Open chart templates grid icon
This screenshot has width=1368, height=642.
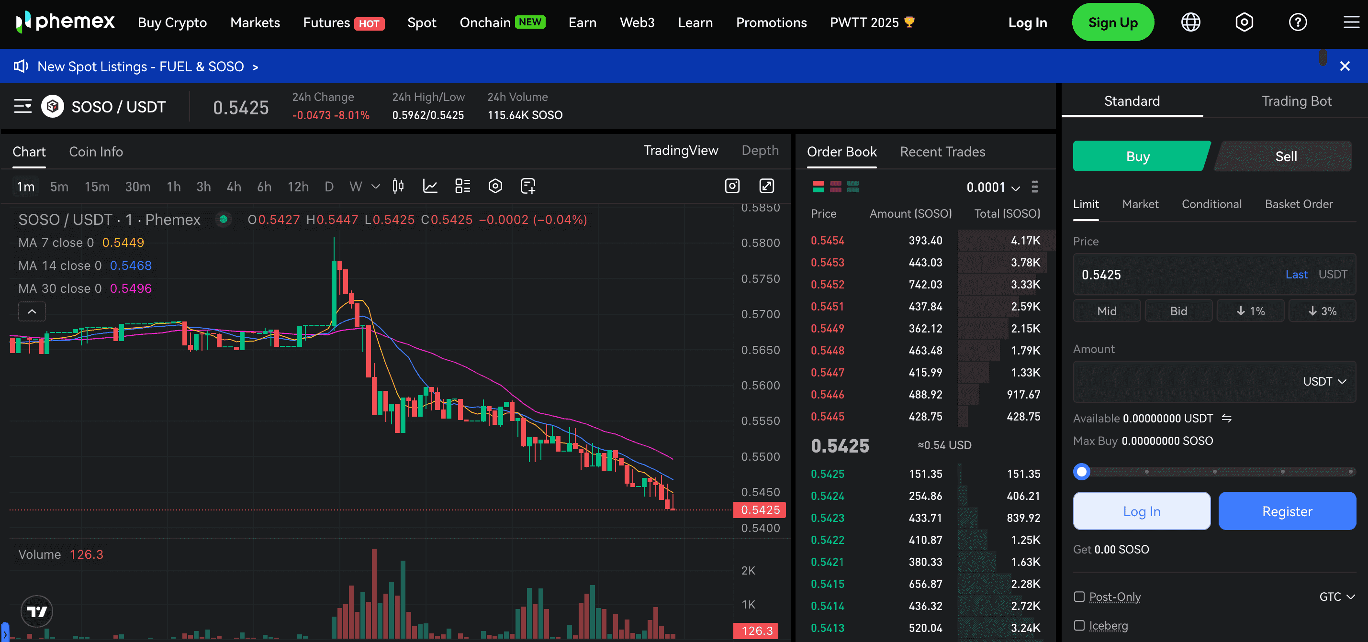462,186
